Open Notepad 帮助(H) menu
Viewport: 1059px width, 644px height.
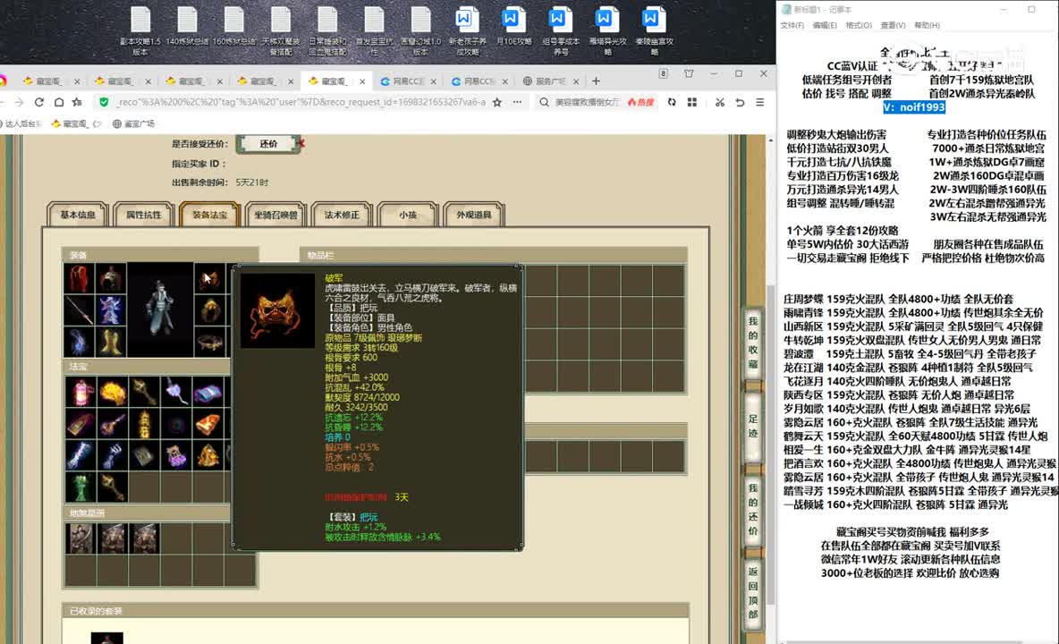(x=927, y=26)
